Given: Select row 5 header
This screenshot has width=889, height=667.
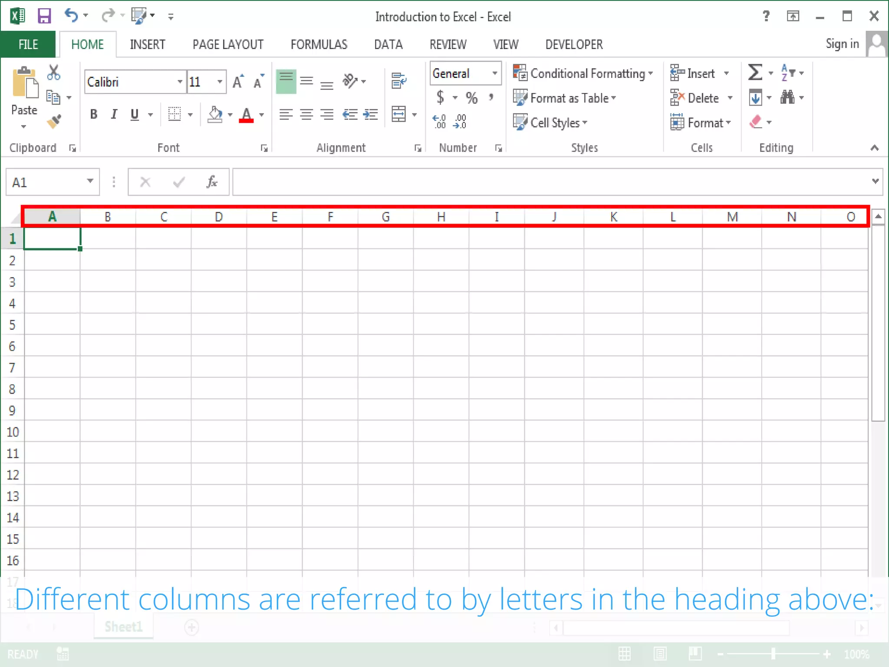Looking at the screenshot, I should point(12,325).
